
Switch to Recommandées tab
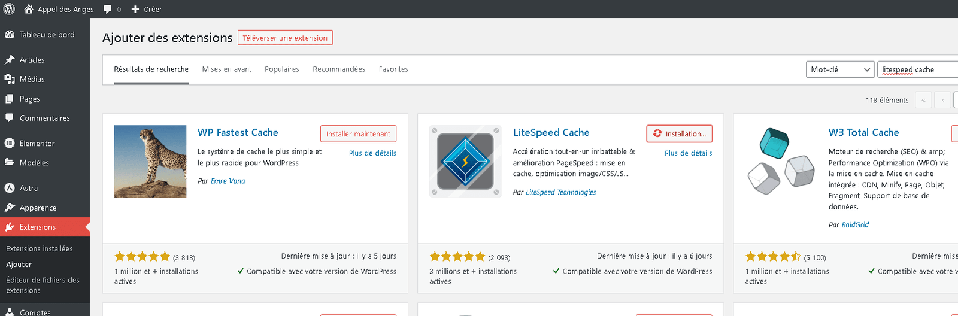point(339,69)
